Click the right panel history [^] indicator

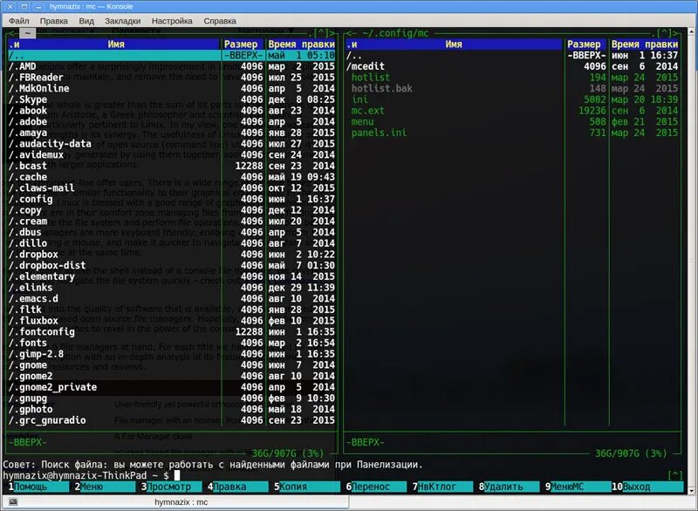pyautogui.click(x=664, y=33)
